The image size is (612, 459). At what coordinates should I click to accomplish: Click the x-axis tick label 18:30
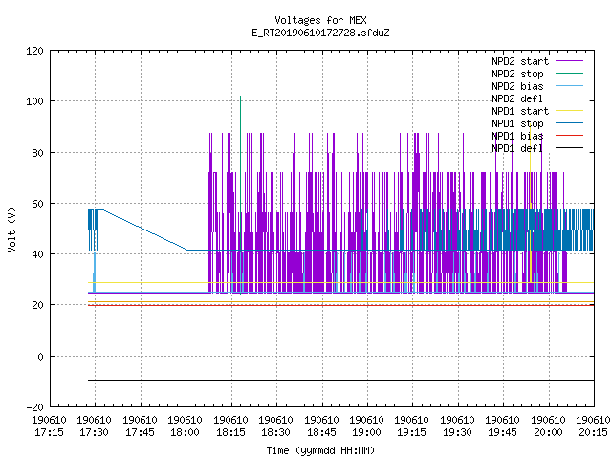point(275,432)
